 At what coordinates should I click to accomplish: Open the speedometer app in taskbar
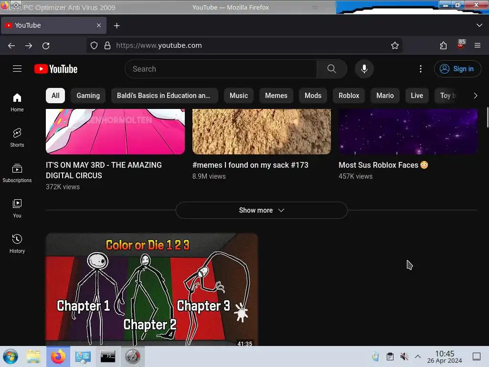pos(133,356)
